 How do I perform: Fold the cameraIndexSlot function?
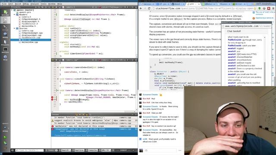[58, 68]
